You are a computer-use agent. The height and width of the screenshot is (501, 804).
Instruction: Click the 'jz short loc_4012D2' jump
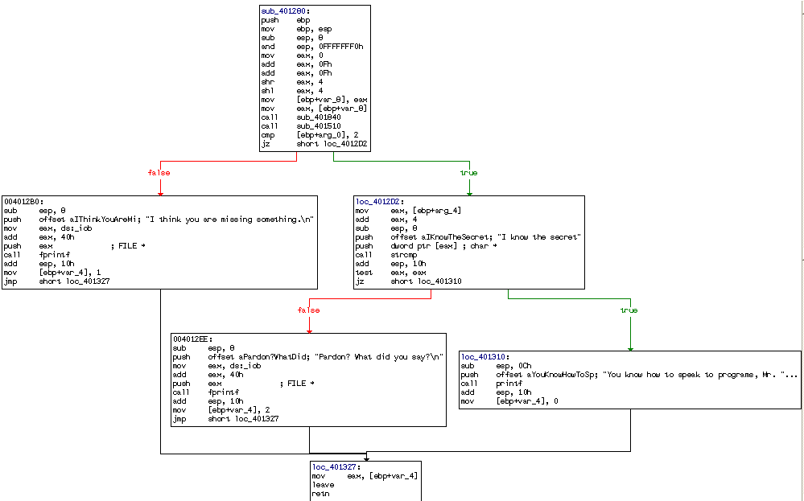[315, 143]
